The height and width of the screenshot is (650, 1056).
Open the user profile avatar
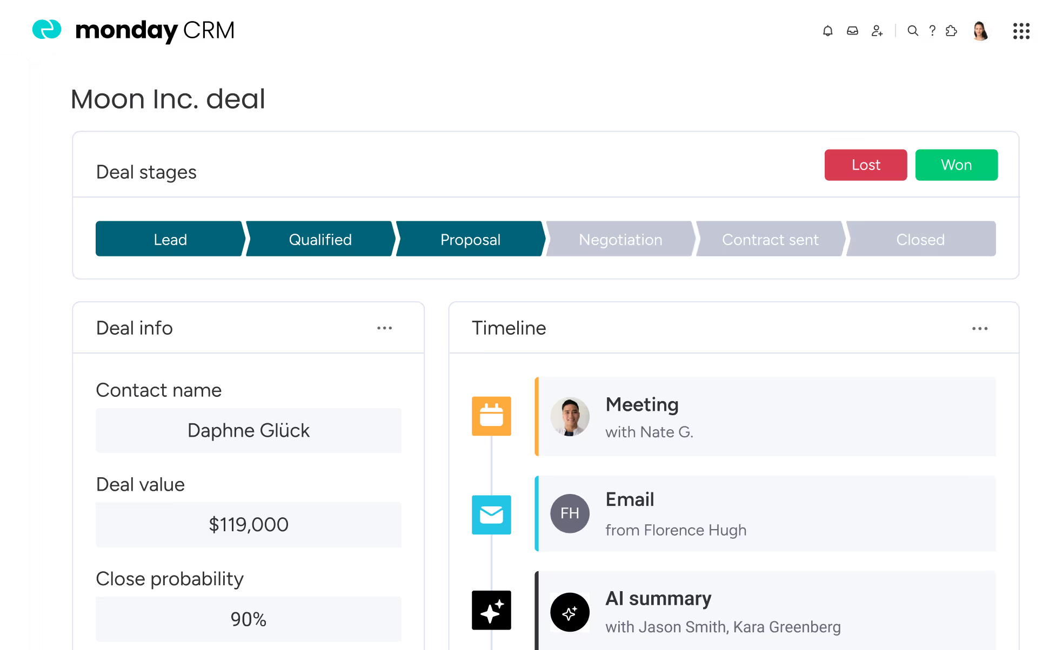(980, 31)
